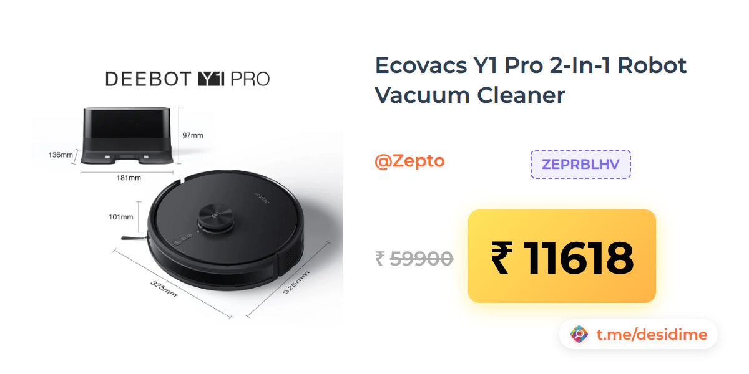The height and width of the screenshot is (374, 749).
Task: Click the DesiDime logo icon
Action: pyautogui.click(x=580, y=335)
